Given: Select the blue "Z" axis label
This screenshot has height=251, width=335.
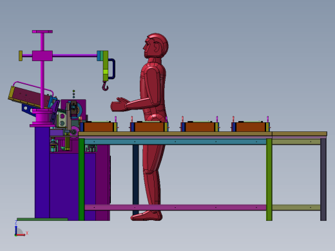Looking at the screenshot, I should (16, 223).
